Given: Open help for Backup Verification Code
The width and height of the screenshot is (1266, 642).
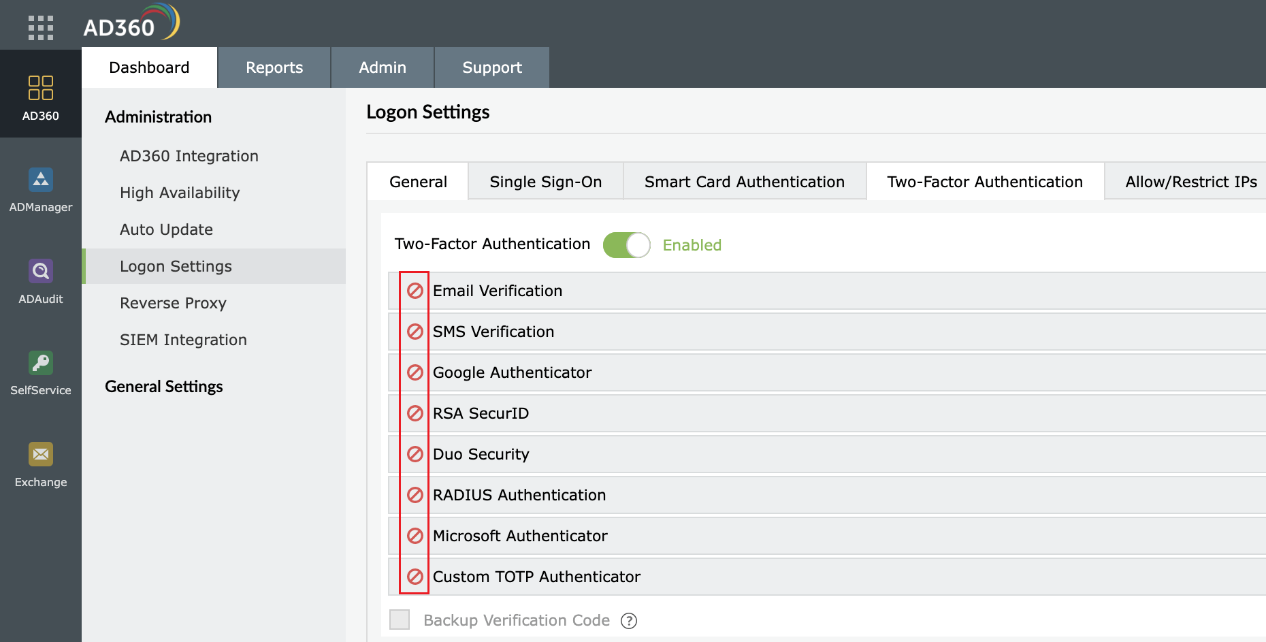Looking at the screenshot, I should click(630, 620).
